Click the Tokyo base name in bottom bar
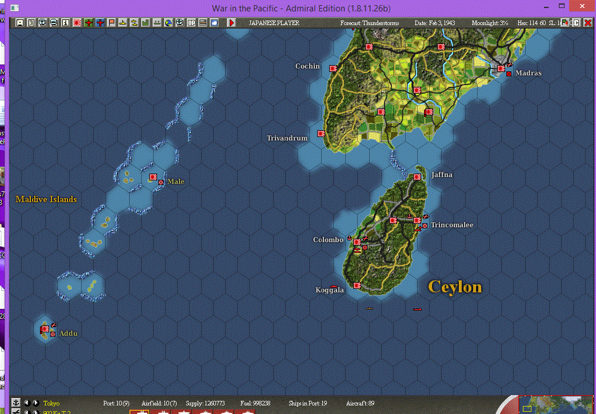Screen dimensions: 596x414 [51, 403]
